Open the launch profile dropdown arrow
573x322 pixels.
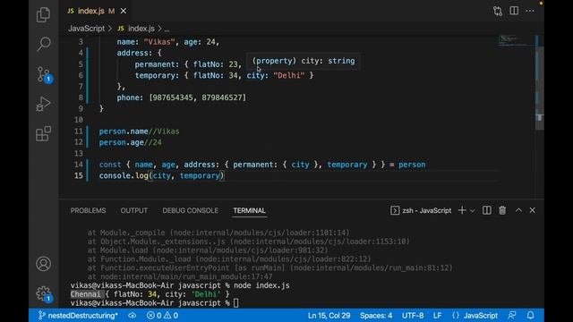pos(473,211)
